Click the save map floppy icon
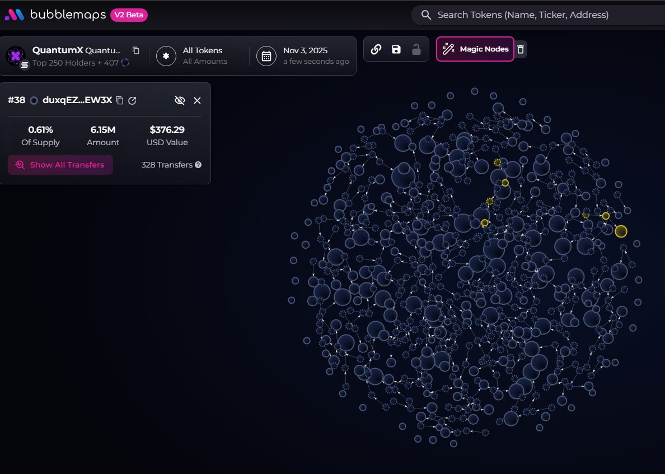 point(396,49)
